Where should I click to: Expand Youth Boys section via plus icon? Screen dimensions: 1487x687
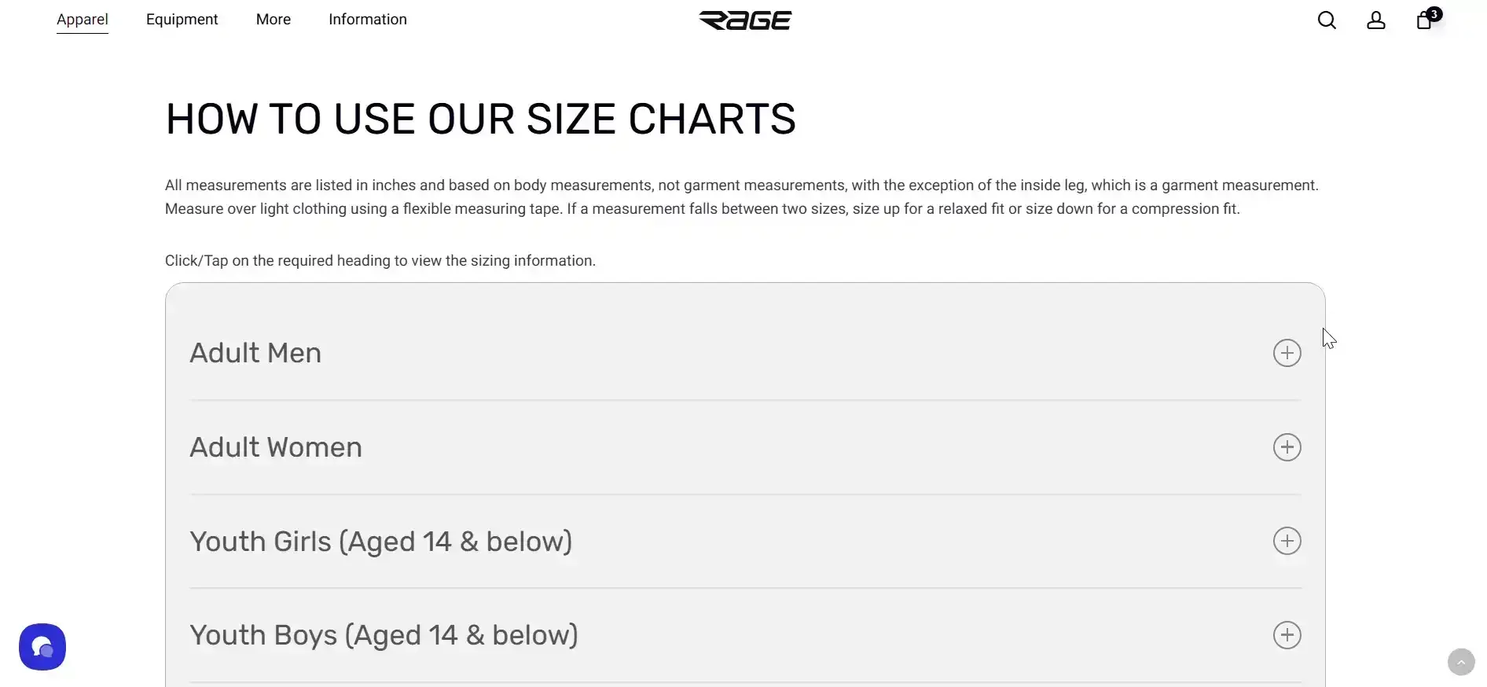(1287, 635)
